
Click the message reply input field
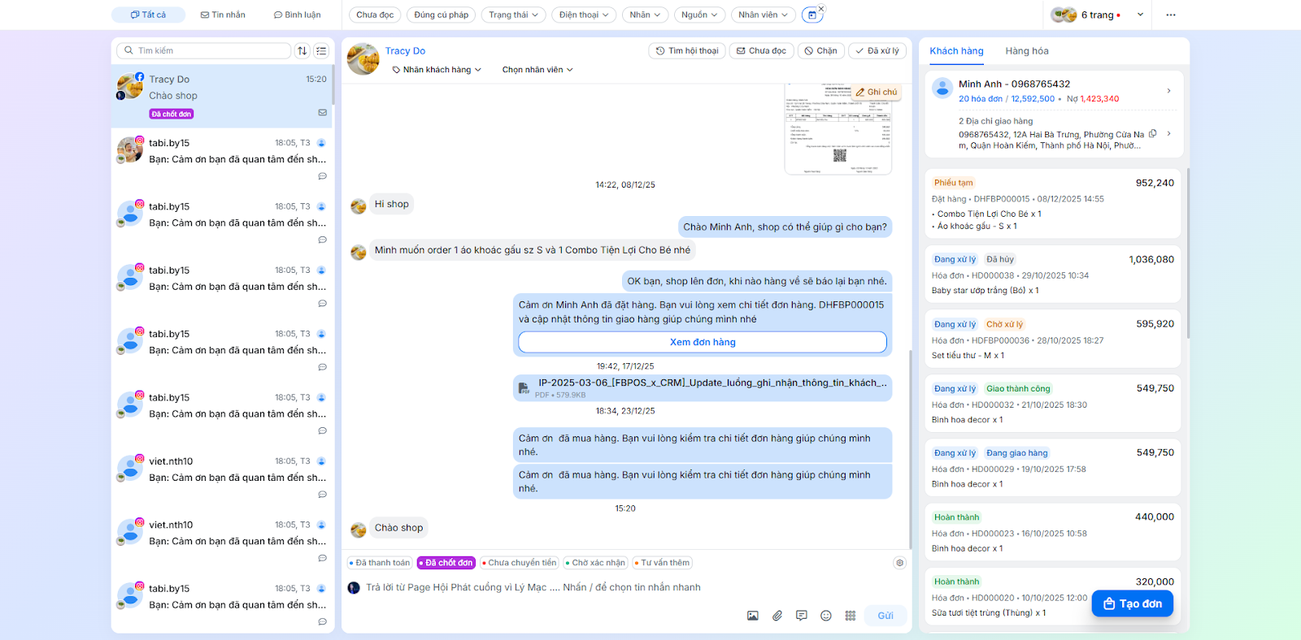point(626,587)
